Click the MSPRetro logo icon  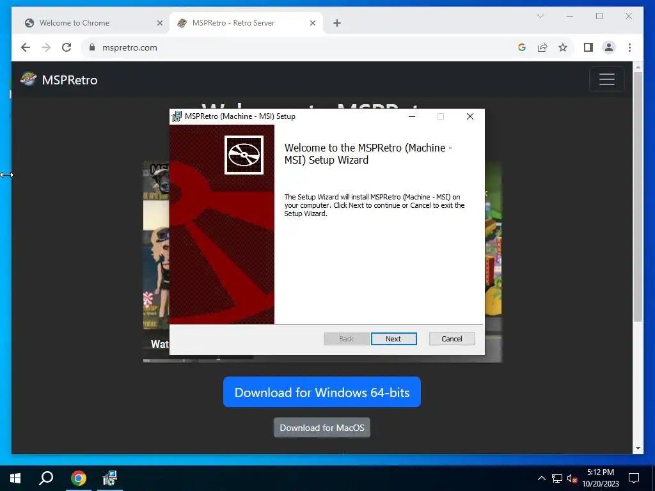(x=28, y=78)
